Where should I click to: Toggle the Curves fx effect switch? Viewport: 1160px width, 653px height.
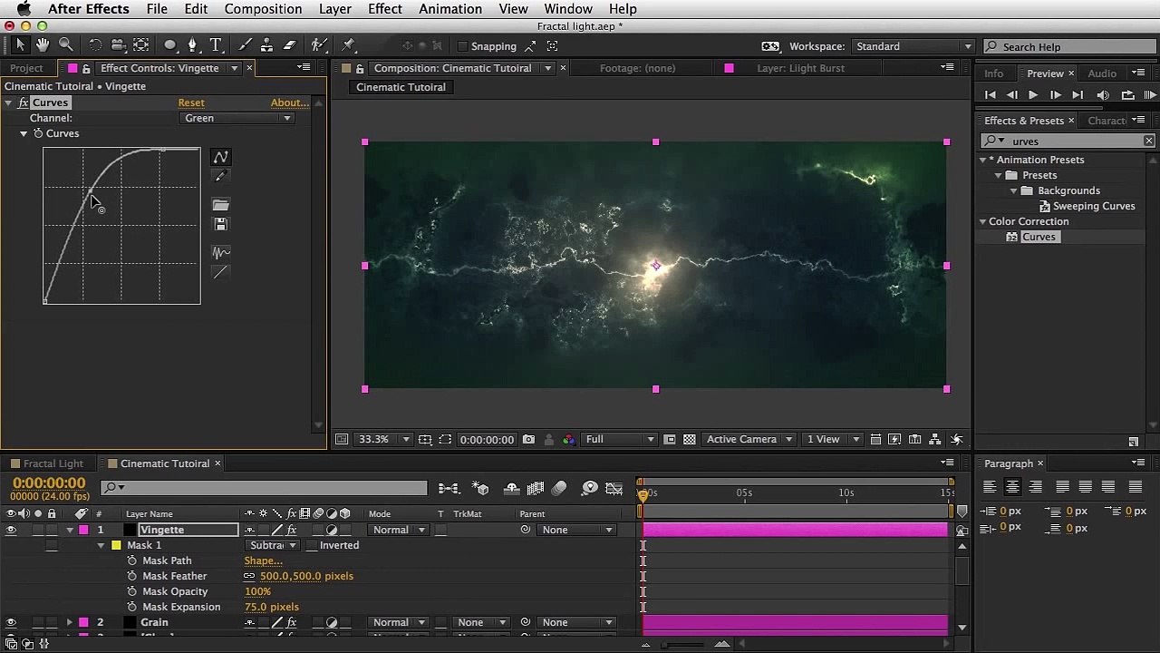pos(24,102)
